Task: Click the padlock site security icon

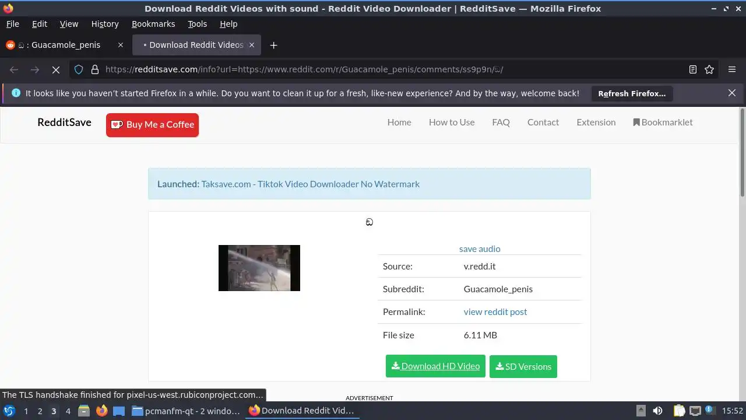Action: (x=95, y=69)
